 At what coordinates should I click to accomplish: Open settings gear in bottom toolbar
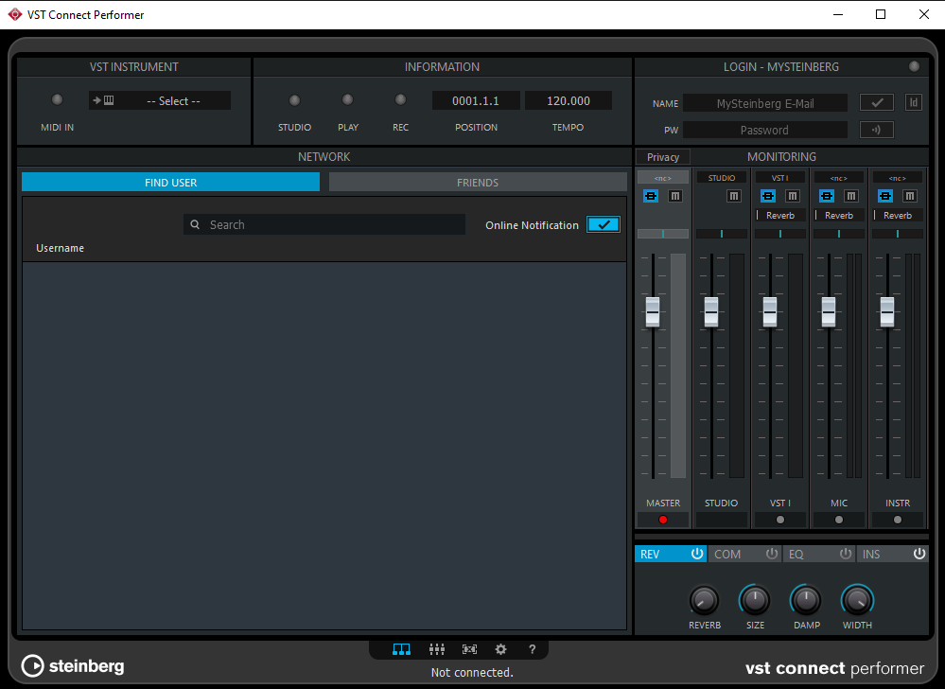[x=500, y=649]
